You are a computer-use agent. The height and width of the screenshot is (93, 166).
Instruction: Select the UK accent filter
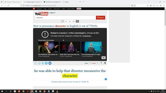coord(70,21)
